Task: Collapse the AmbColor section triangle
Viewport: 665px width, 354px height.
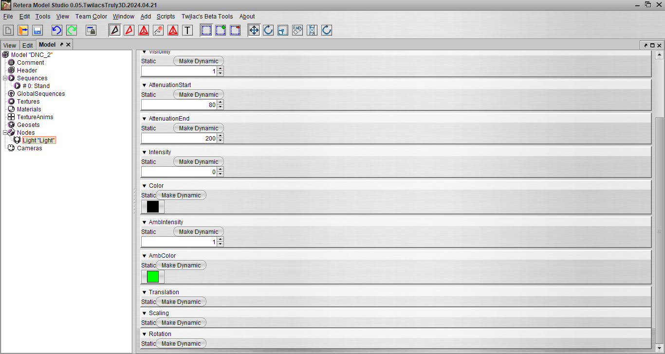Action: [144, 256]
